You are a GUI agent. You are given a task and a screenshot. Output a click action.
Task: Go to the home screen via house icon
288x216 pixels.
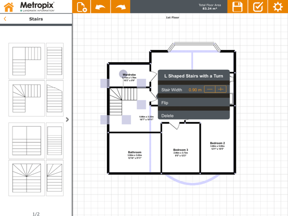tap(9, 7)
